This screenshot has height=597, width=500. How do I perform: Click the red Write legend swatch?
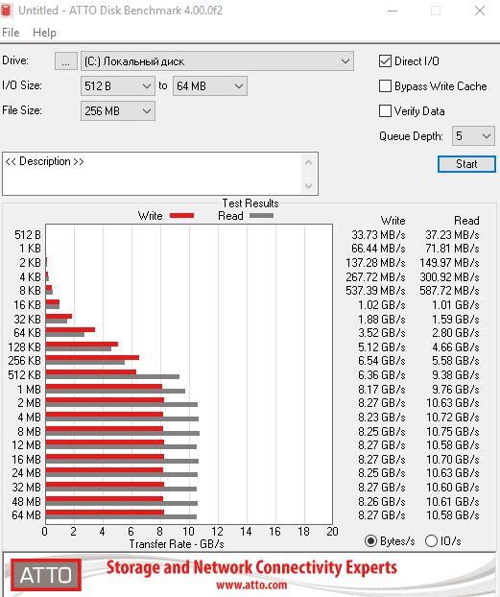click(x=181, y=216)
